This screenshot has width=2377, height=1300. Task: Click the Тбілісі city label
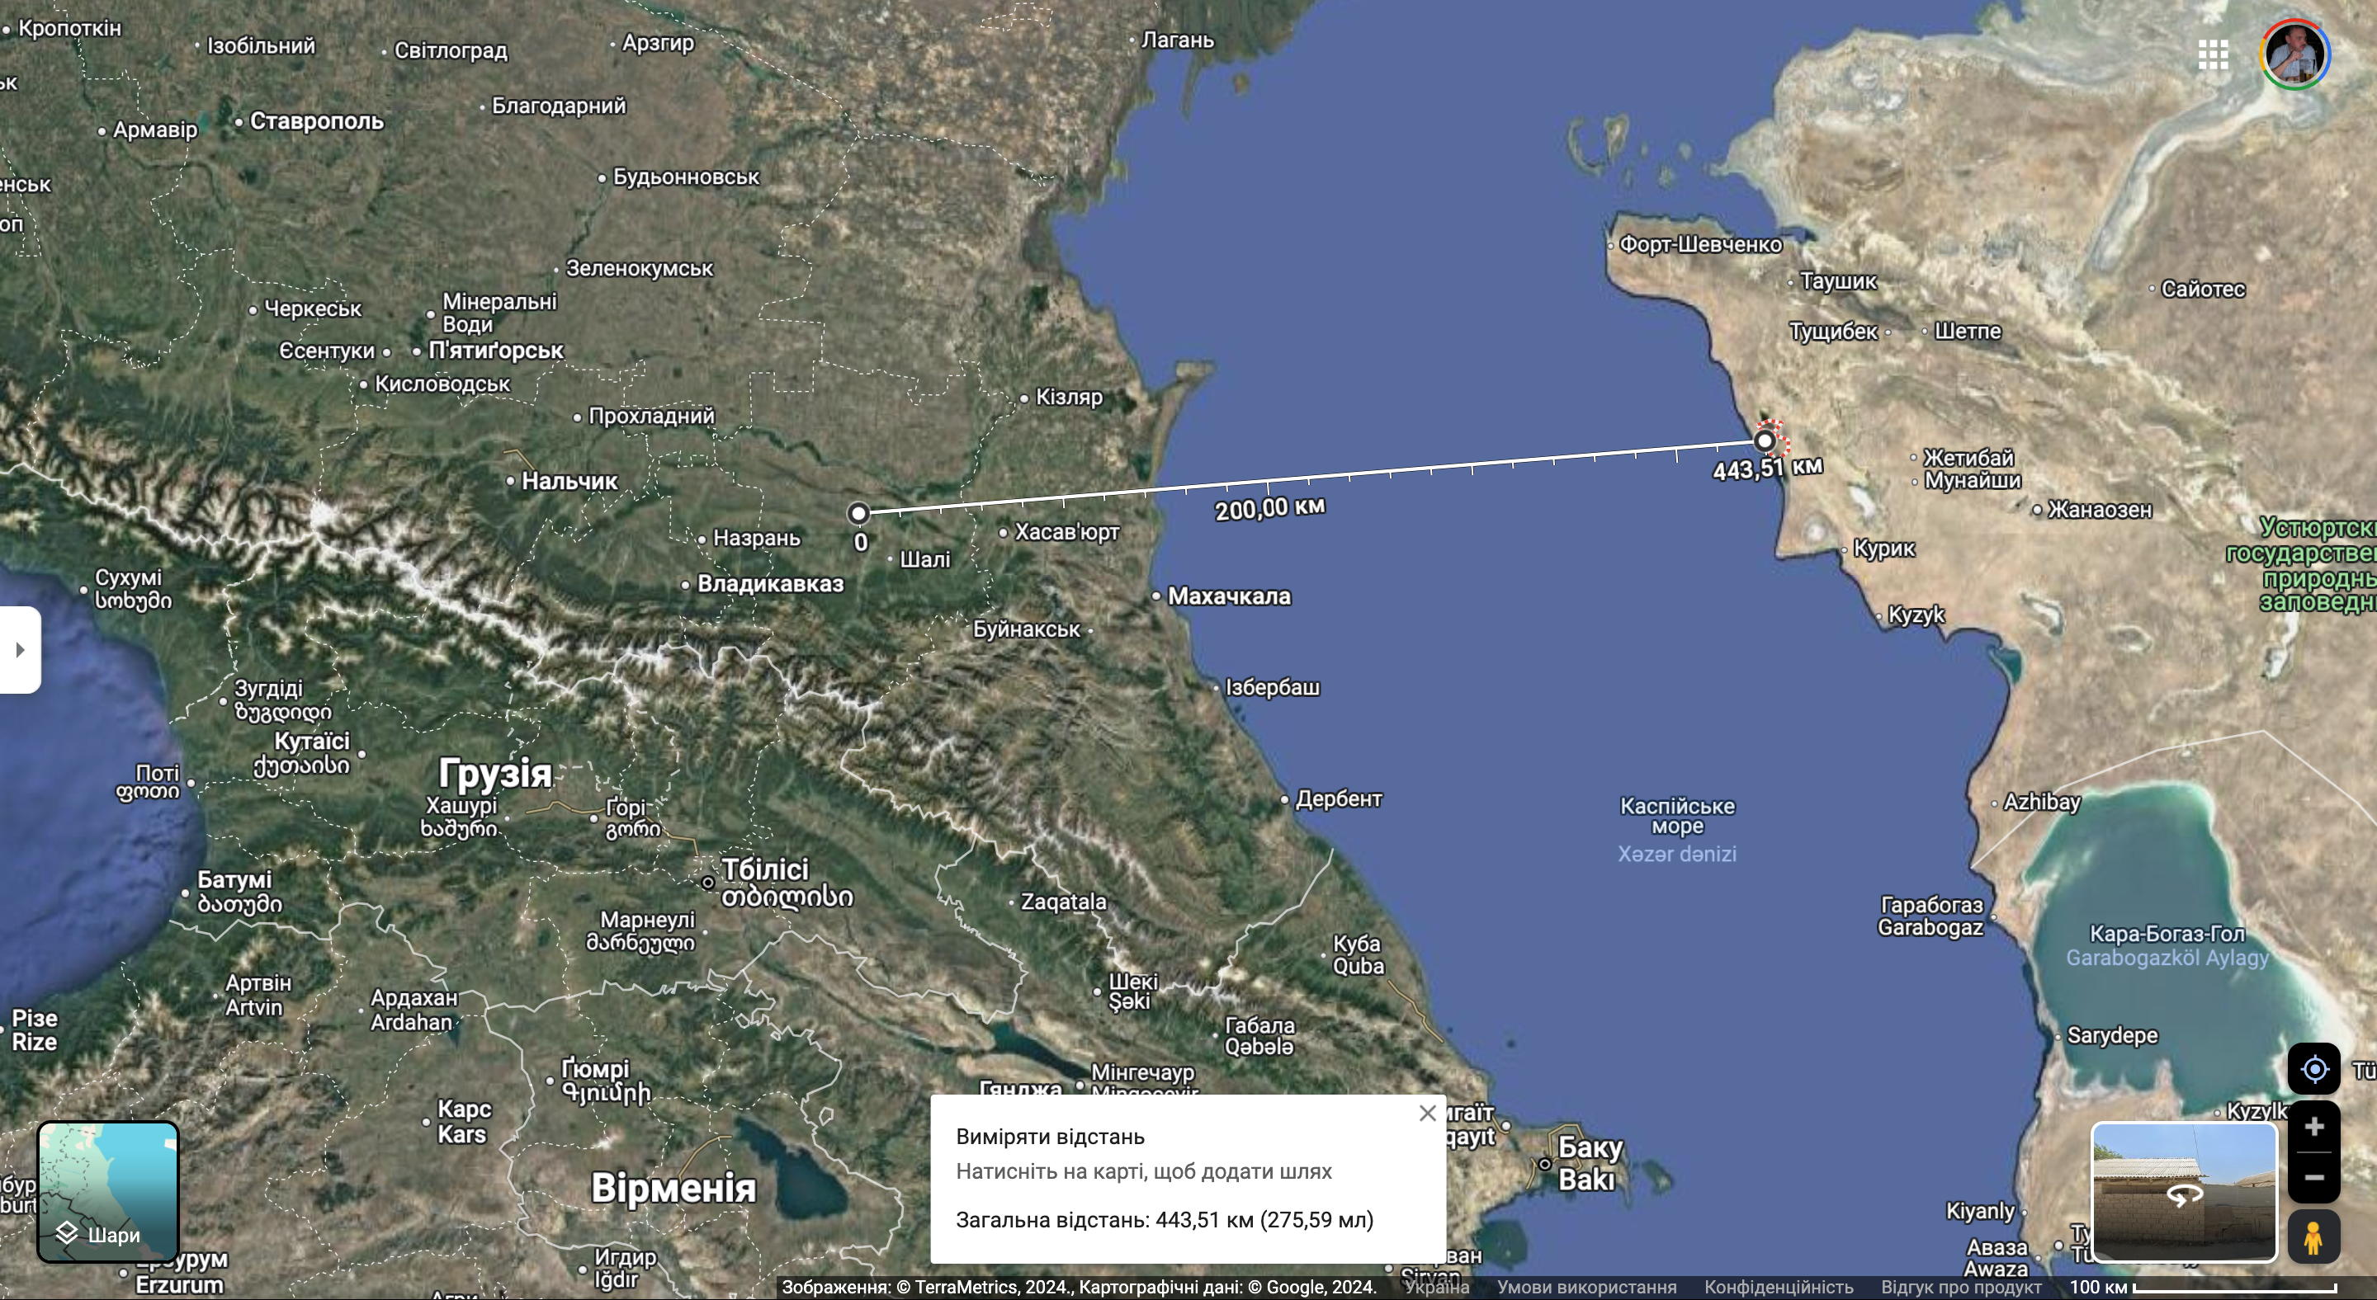(x=764, y=869)
